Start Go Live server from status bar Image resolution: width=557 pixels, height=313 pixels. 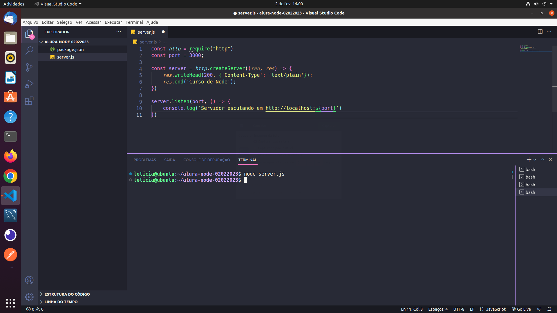[521, 309]
